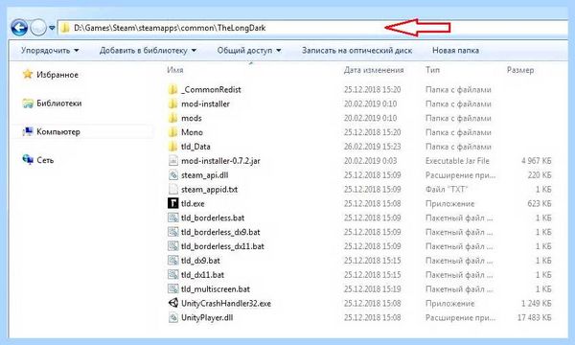This screenshot has height=345, width=575.
Task: Select file name tld_dx11.bat
Action: pyautogui.click(x=202, y=275)
